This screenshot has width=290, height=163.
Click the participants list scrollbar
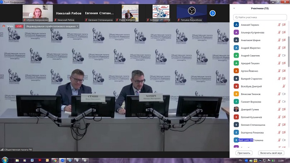tap(288, 51)
